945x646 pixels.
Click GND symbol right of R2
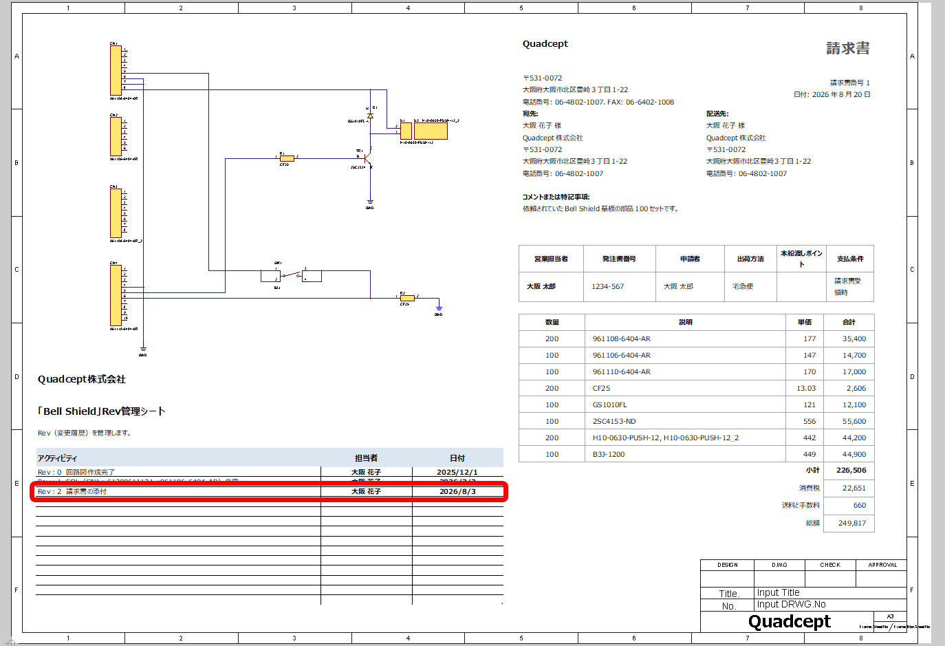tap(439, 308)
